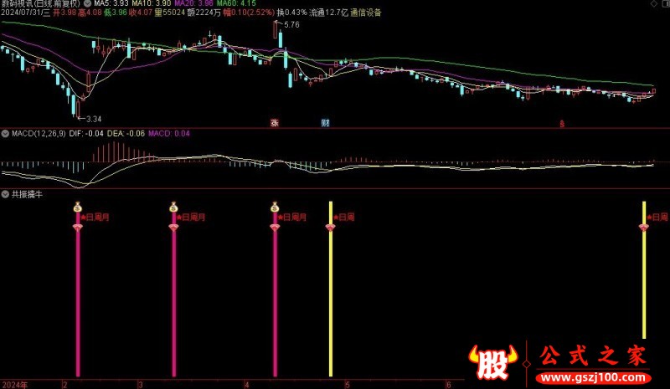Open the 通信设备 sector link

tap(366, 13)
